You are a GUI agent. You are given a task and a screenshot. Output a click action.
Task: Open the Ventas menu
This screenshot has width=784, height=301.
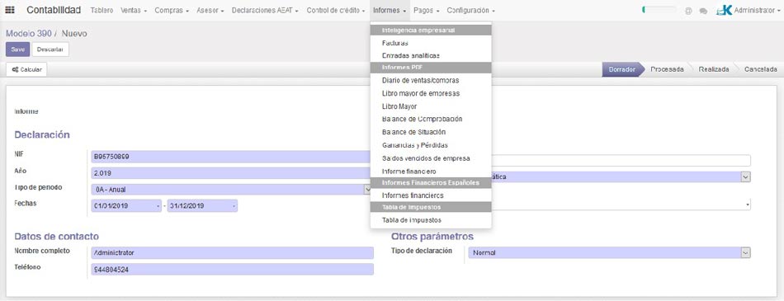[134, 11]
